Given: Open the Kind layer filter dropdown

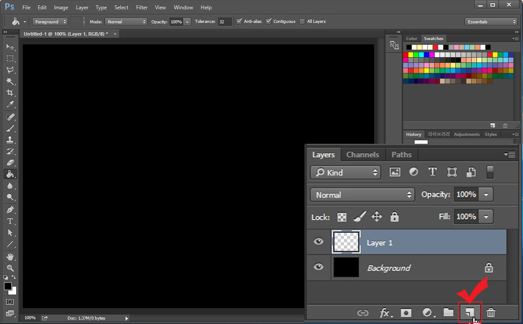Looking at the screenshot, I should (346, 172).
